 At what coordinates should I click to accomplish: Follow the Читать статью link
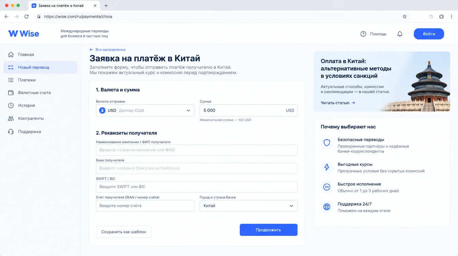tap(338, 102)
